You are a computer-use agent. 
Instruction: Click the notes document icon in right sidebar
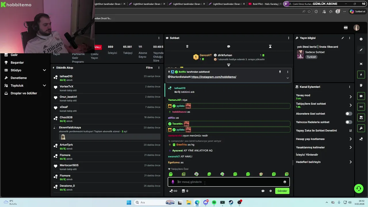(361, 85)
